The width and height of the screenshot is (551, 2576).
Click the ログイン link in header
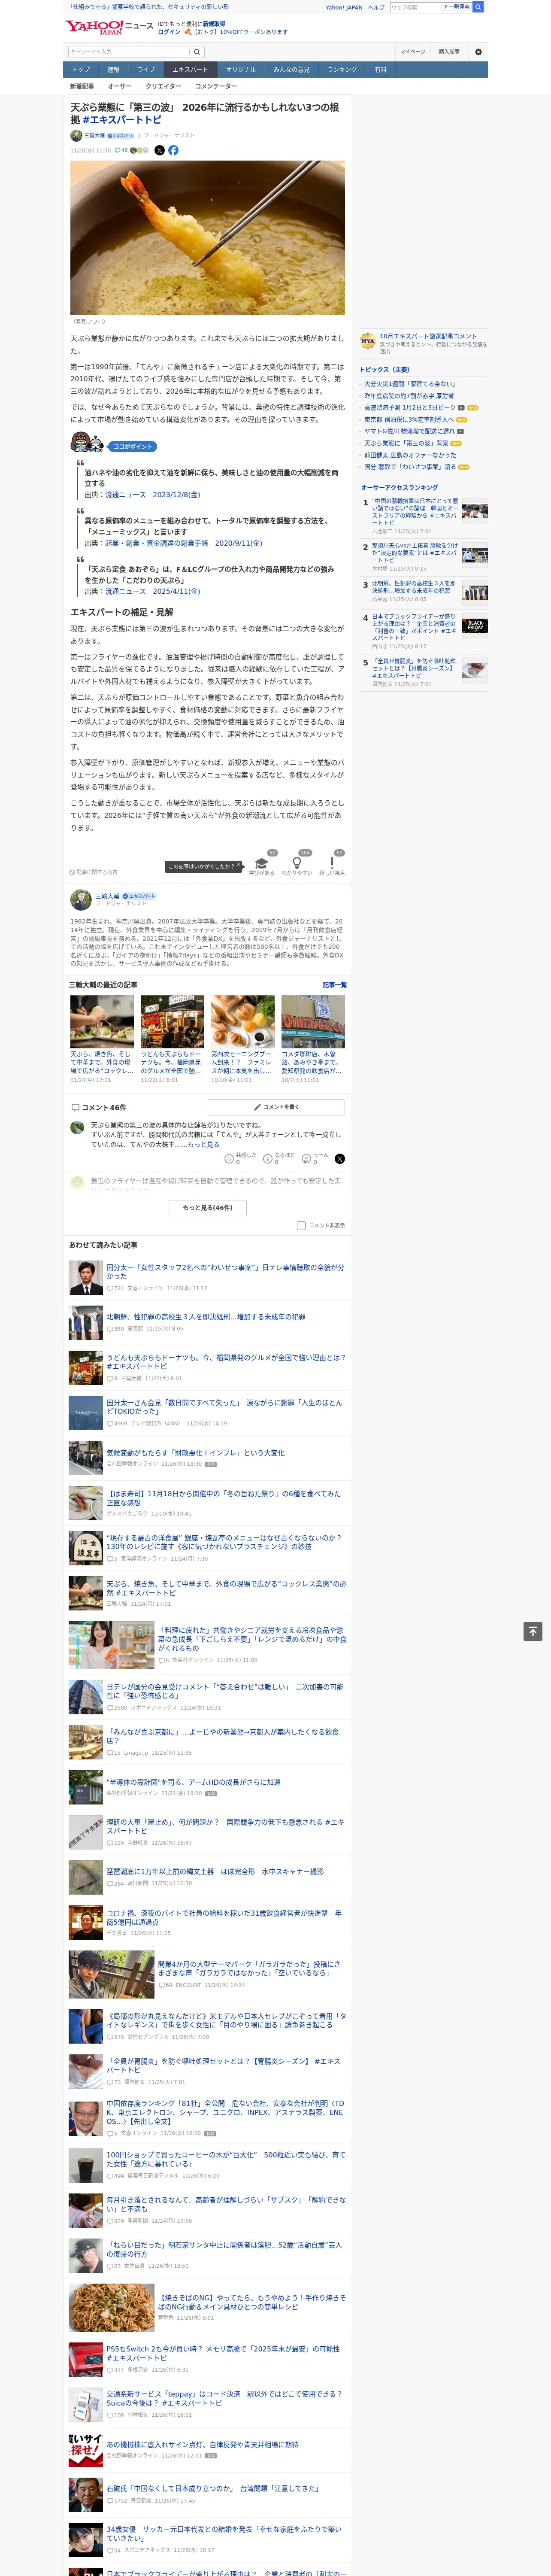click(169, 32)
